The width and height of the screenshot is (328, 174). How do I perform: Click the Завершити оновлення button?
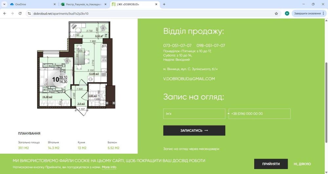[307, 13]
